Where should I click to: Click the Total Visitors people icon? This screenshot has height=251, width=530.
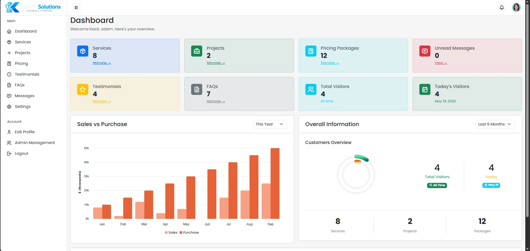(311, 89)
